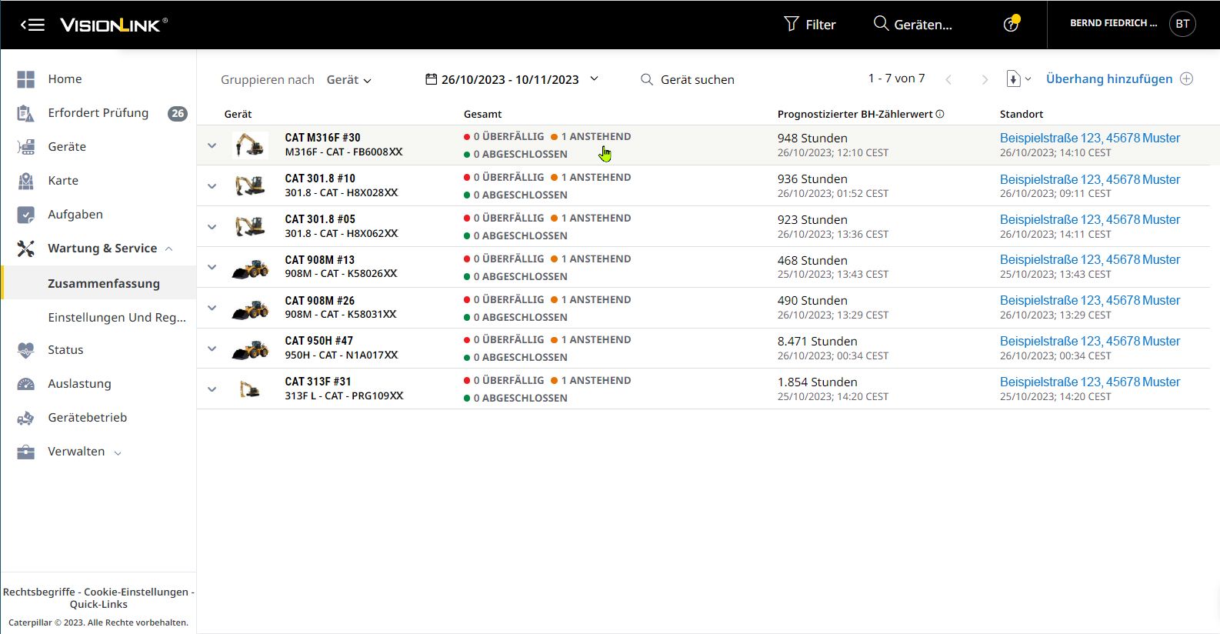This screenshot has width=1220, height=634.
Task: Click 1 ANSTEHEND for CAT M316F #30
Action: [x=591, y=136]
